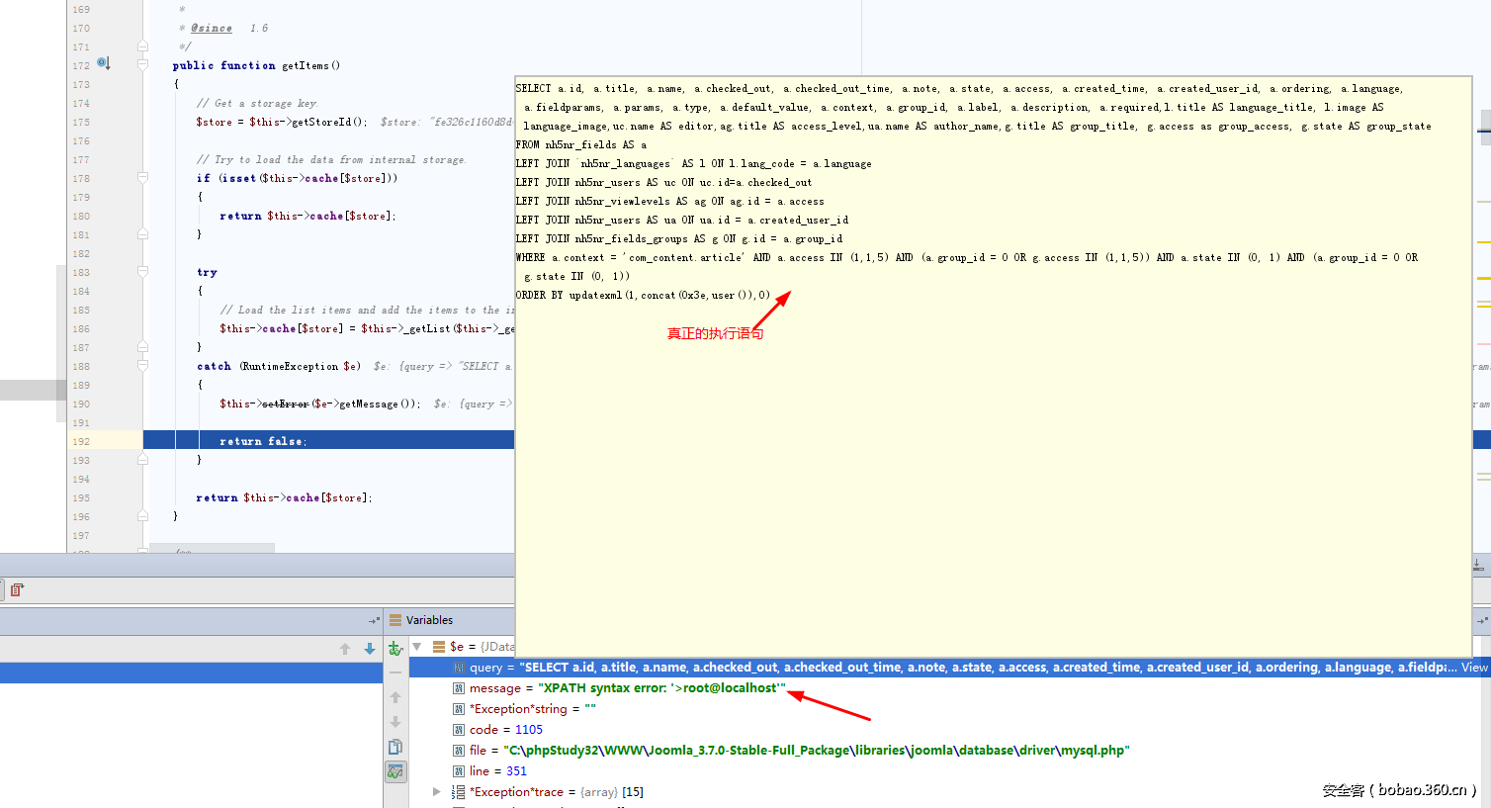Screen dimensions: 1491x808
Task: Click scroll-to-end icon at right edge
Action: pos(1478,566)
